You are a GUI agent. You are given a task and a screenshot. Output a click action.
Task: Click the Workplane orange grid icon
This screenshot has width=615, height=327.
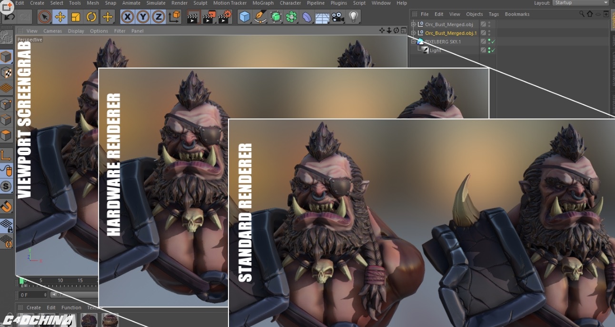7,88
